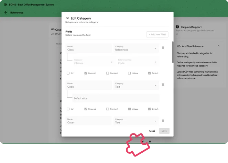Click the 'Set up a new reference category' subtitle
The image size is (228, 163).
coord(82,22)
